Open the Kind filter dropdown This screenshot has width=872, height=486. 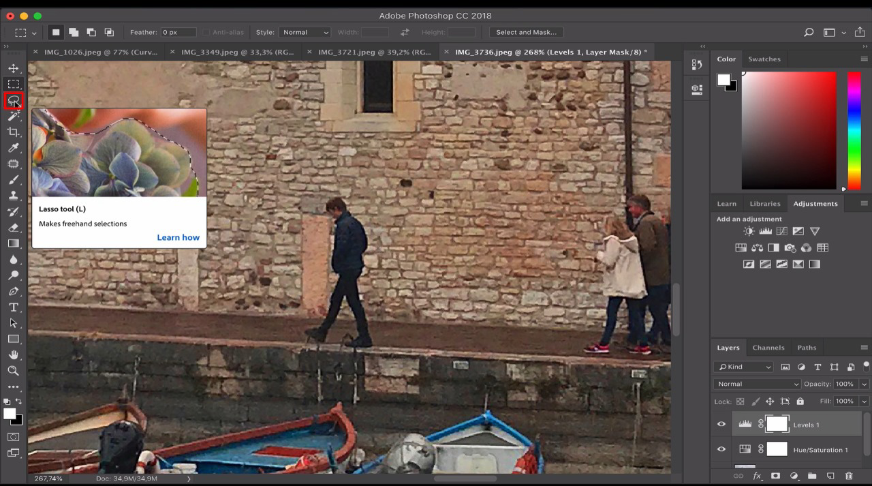(x=744, y=367)
